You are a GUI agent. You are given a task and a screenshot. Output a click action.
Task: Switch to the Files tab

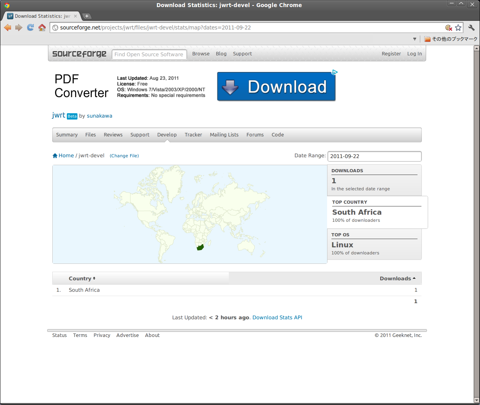pyautogui.click(x=90, y=135)
